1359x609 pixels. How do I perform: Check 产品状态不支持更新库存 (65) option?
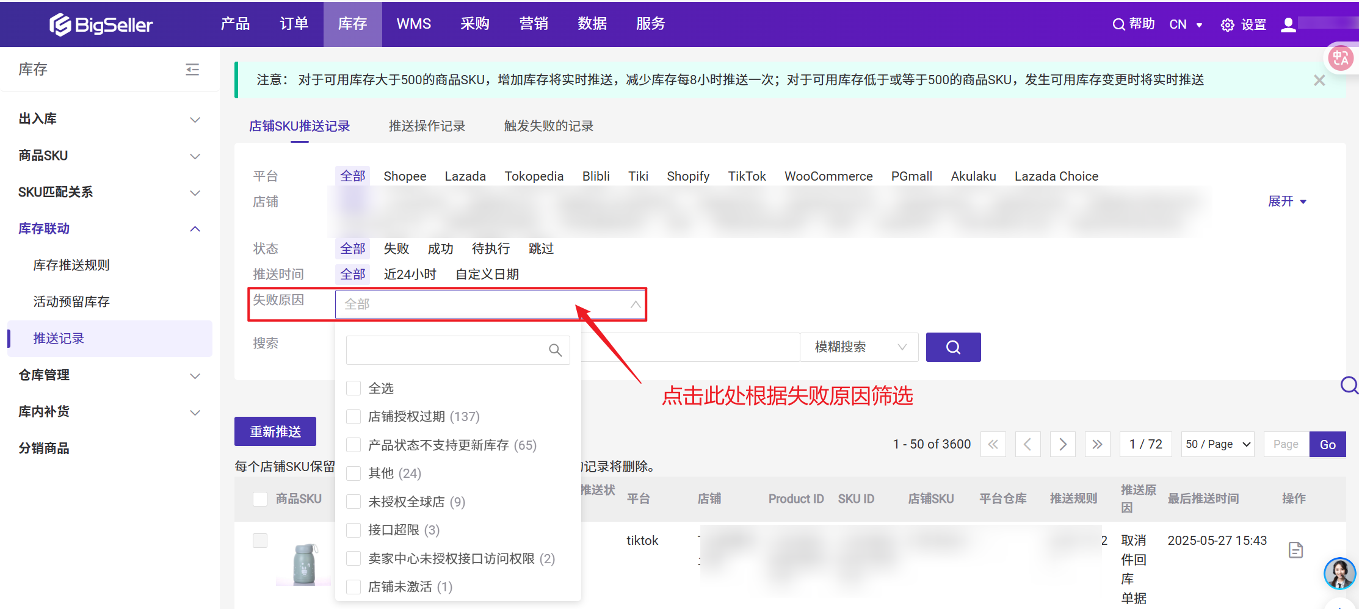tap(353, 445)
